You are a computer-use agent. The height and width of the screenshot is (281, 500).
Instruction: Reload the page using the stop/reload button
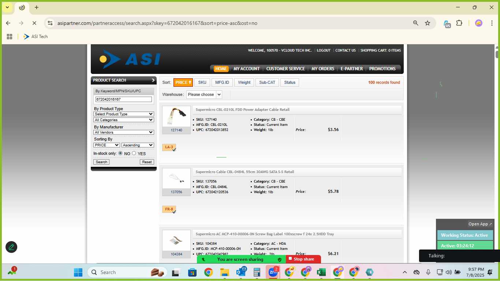pyautogui.click(x=34, y=23)
